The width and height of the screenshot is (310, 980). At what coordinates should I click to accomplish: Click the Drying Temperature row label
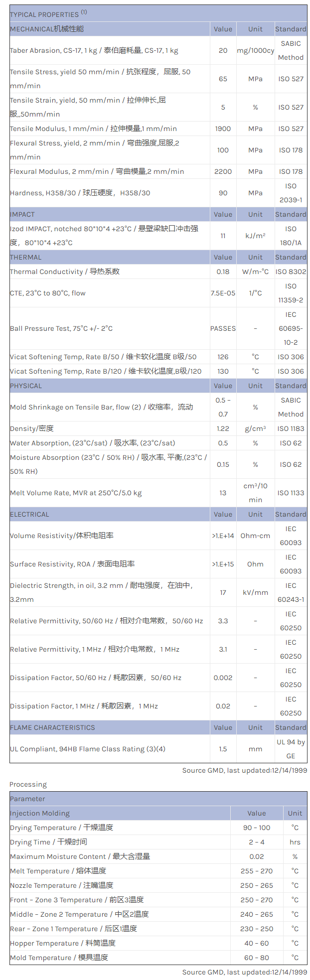pyautogui.click(x=61, y=828)
